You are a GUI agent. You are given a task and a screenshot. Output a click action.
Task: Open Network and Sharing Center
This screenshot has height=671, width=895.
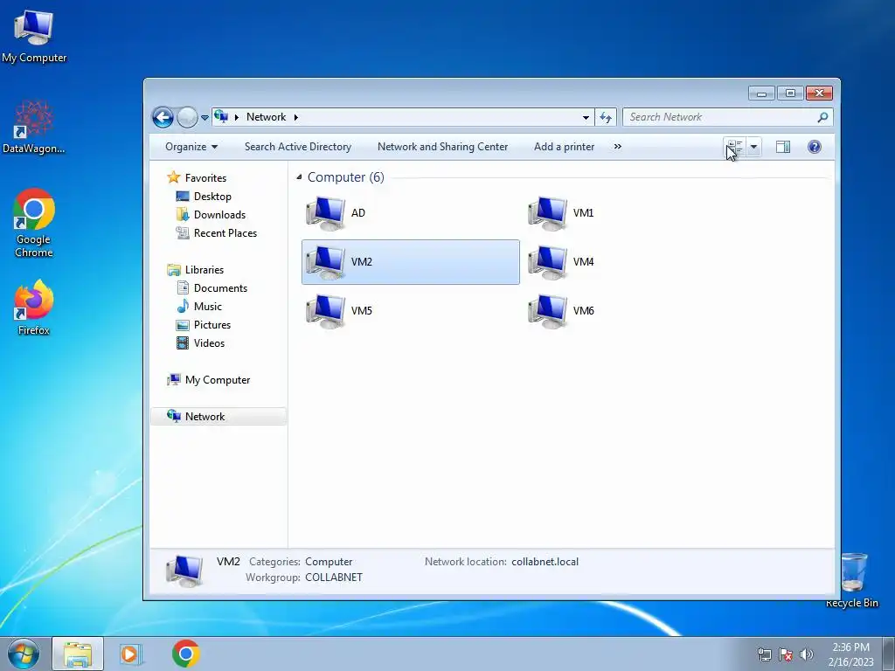(x=442, y=147)
